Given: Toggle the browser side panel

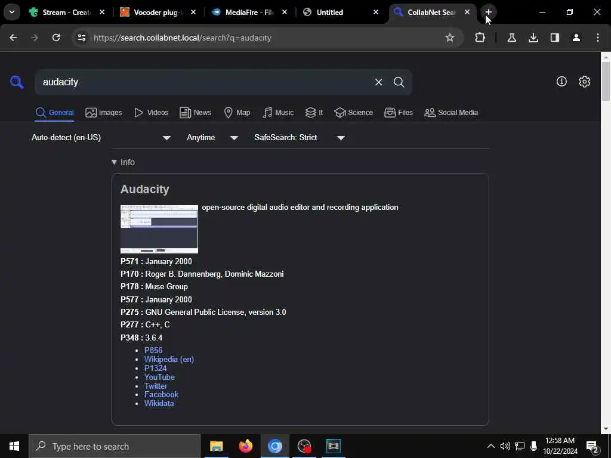Looking at the screenshot, I should (x=554, y=38).
